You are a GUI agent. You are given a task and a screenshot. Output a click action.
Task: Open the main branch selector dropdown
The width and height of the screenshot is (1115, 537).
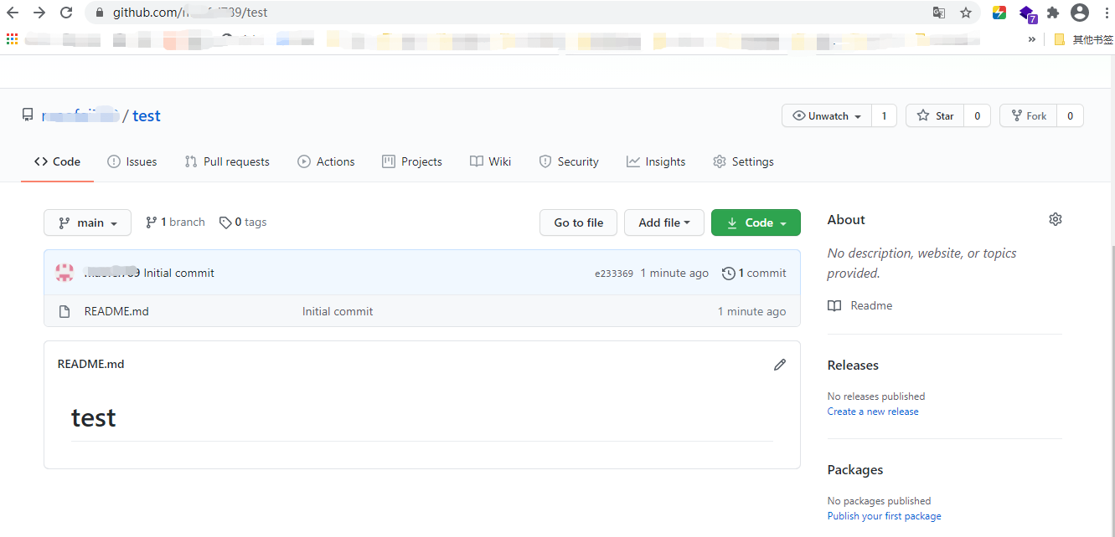[87, 222]
